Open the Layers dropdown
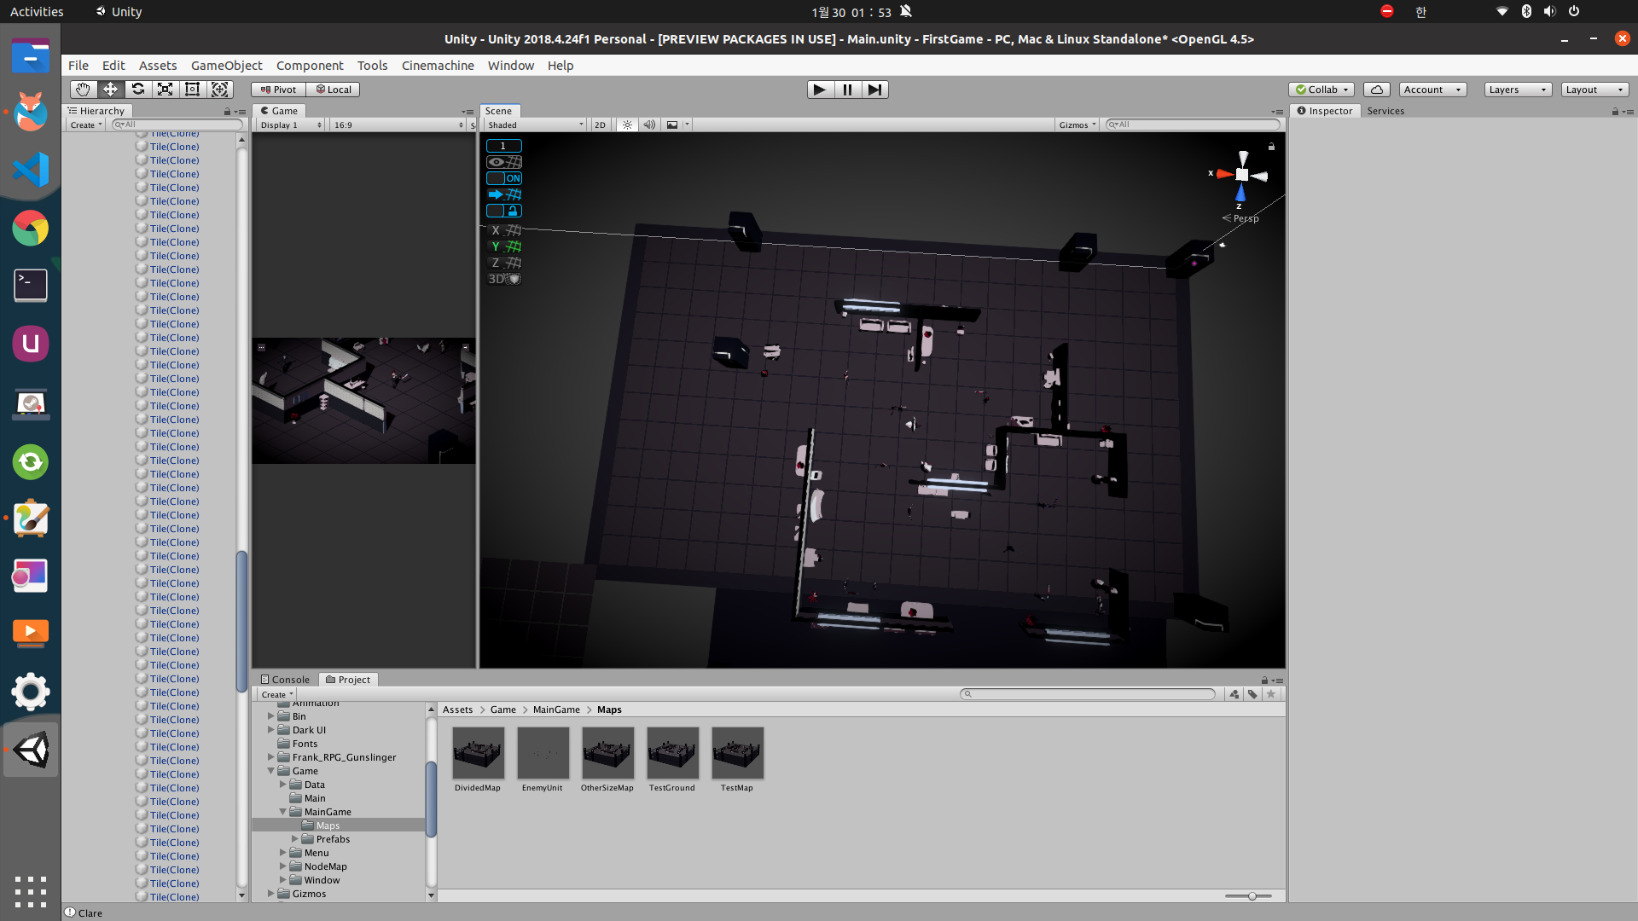1638x921 pixels. tap(1517, 90)
